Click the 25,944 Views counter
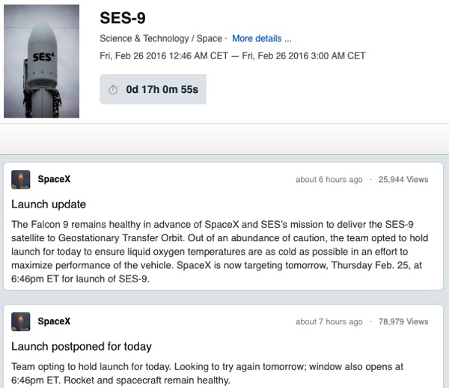The height and width of the screenshot is (388, 449). (x=403, y=179)
